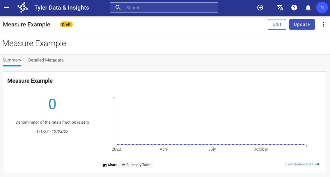Viewport: 330px width, 177px height.
Task: Open the user avatar N menu
Action: [322, 8]
